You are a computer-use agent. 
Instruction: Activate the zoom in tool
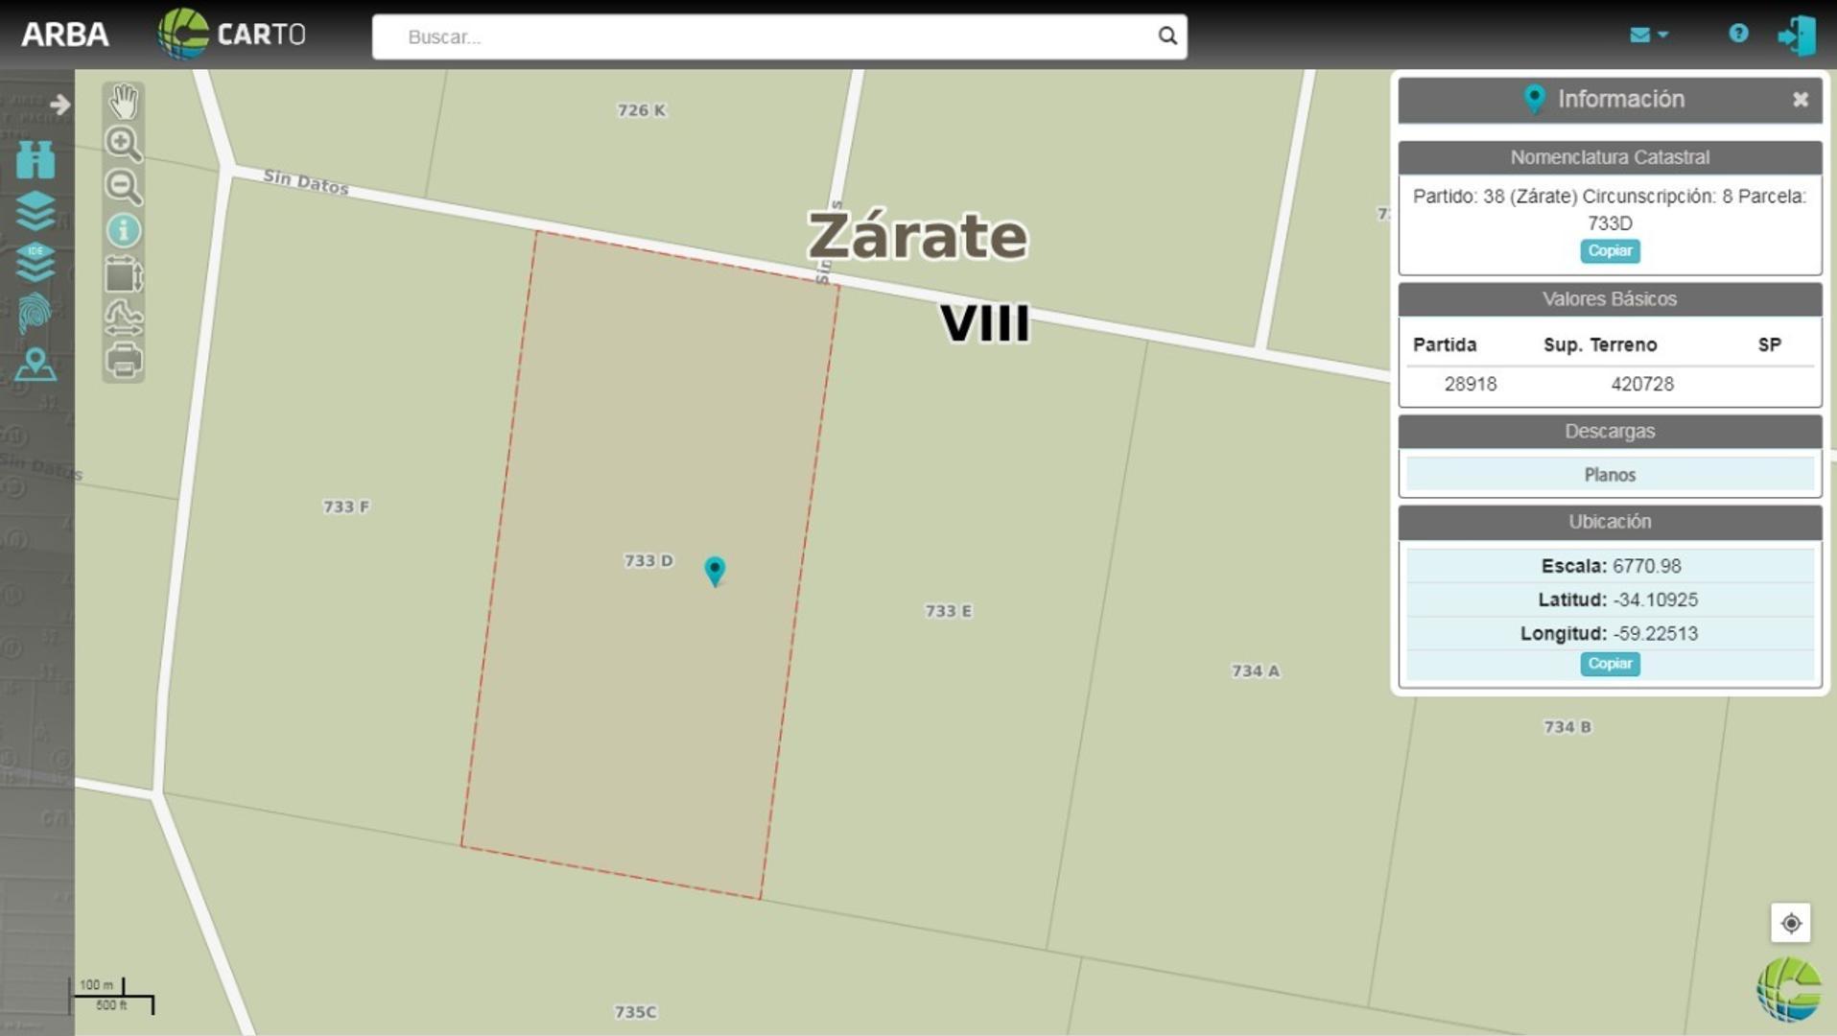(123, 142)
